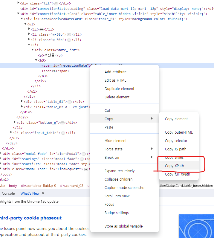Image resolution: width=214 pixels, height=238 pixels.
Task: Click Copy XPath option
Action: pyautogui.click(x=179, y=166)
